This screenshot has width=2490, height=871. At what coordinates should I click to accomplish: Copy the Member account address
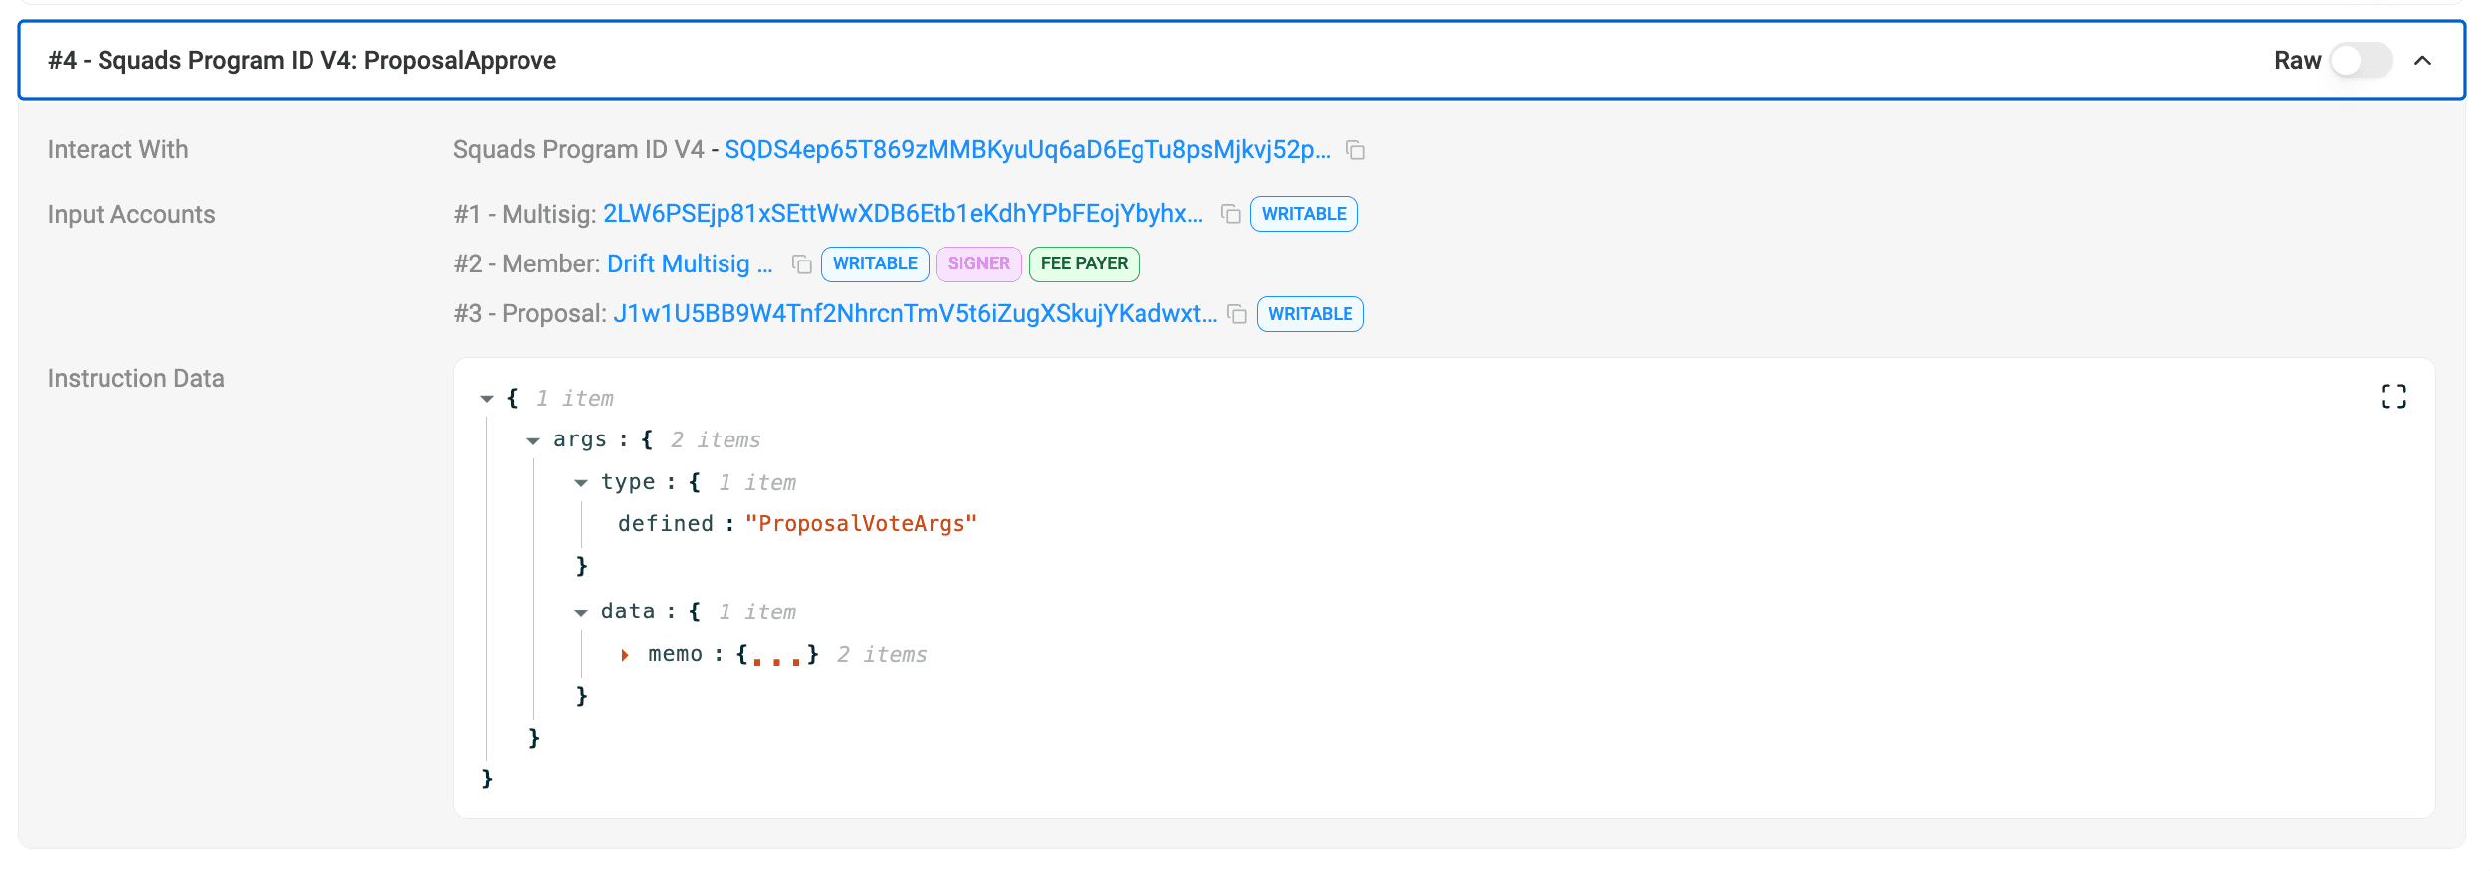click(802, 263)
